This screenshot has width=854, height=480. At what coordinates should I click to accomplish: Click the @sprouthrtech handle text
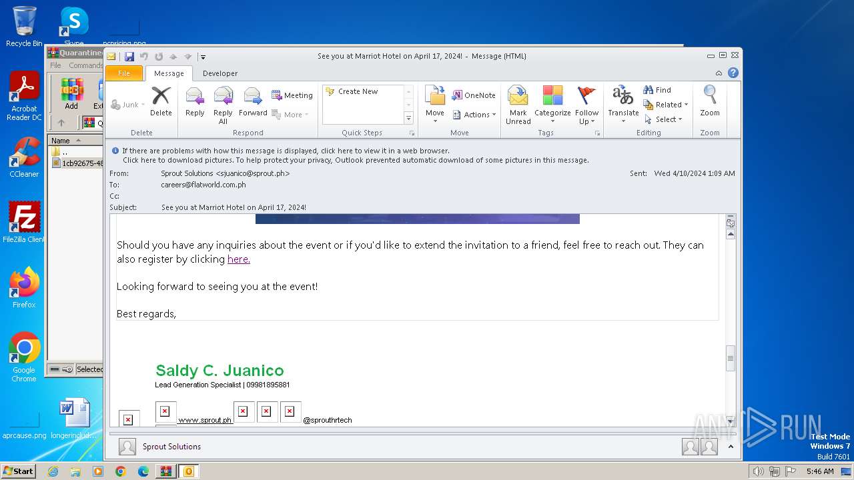[x=328, y=420]
